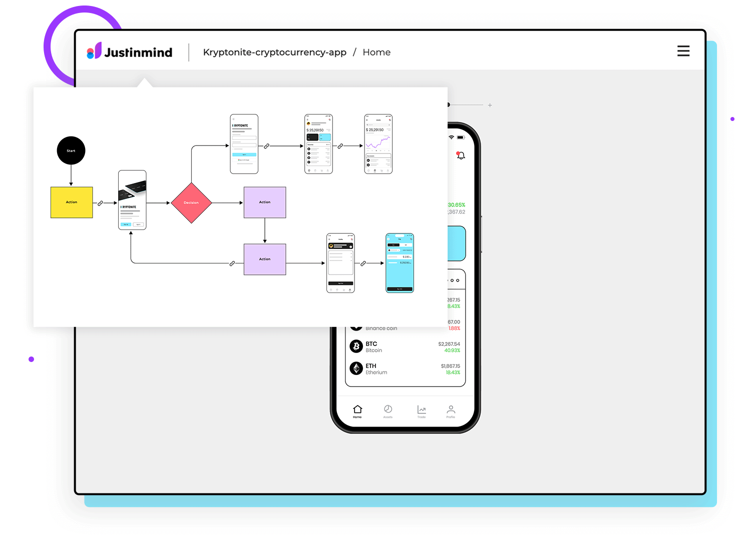Screen dimensions: 751x537
Task: Tap the Assets tab in phone
Action: tap(388, 411)
